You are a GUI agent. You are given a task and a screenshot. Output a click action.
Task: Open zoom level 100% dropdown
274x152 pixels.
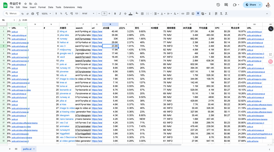[x=46, y=14]
